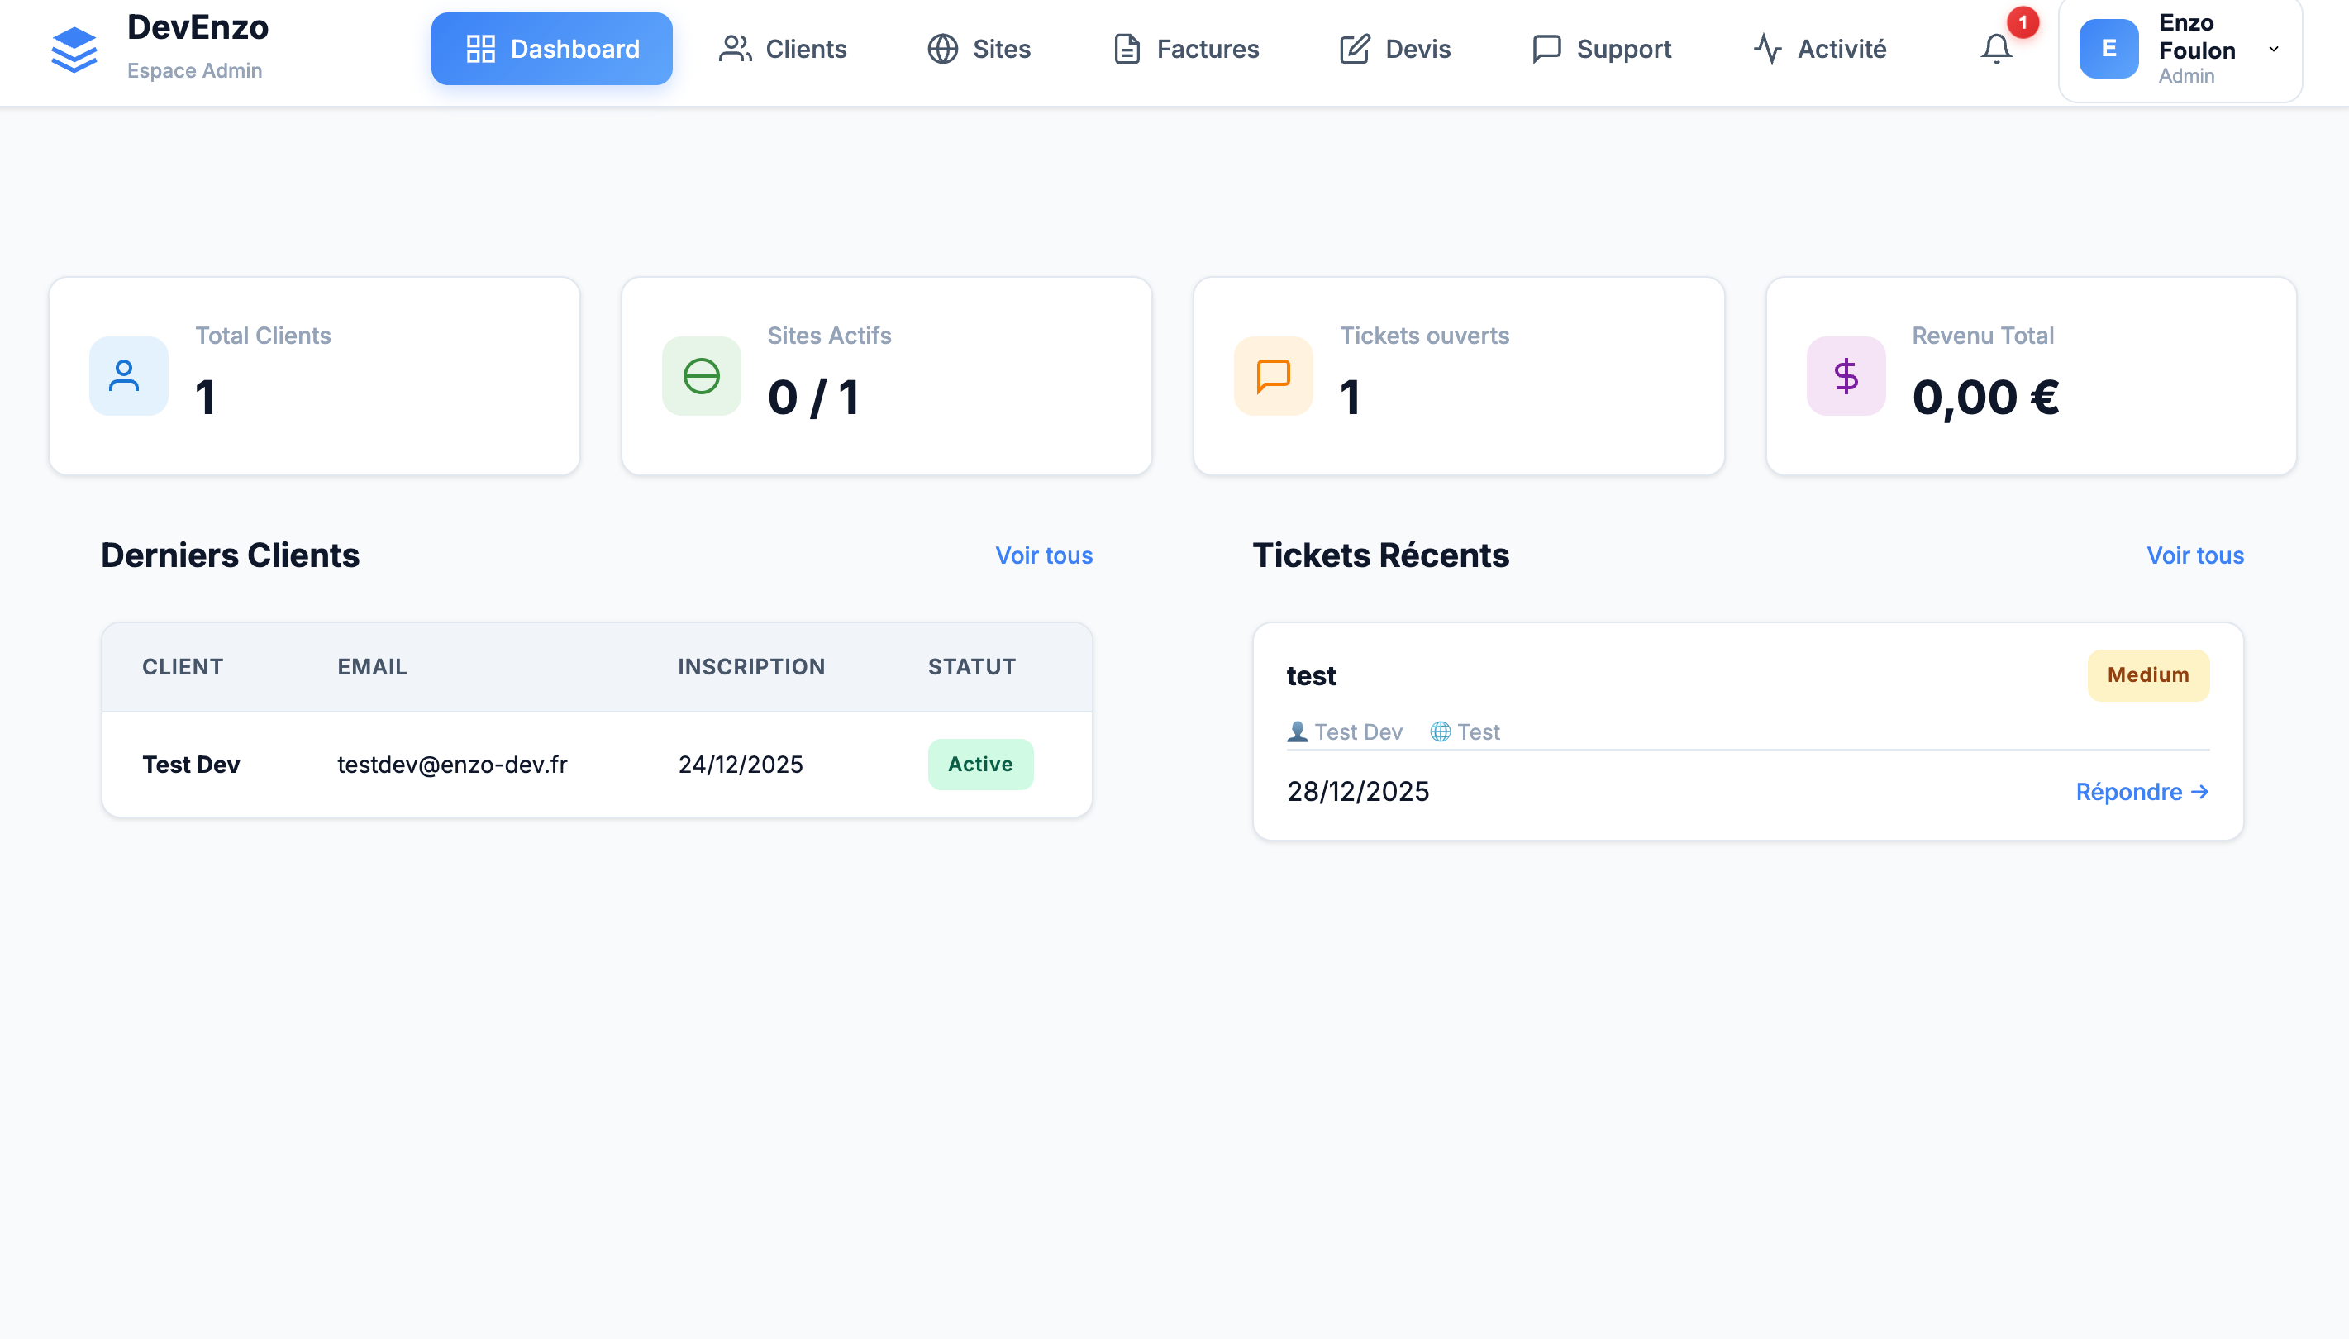
Task: Click the notification bell icon
Action: coord(1995,50)
